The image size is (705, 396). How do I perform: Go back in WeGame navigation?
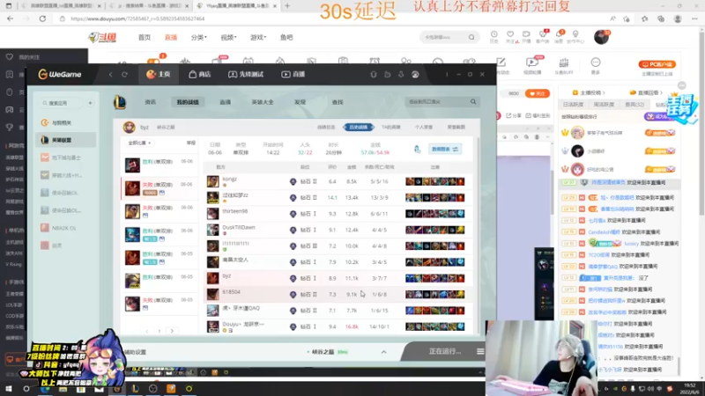coord(111,74)
